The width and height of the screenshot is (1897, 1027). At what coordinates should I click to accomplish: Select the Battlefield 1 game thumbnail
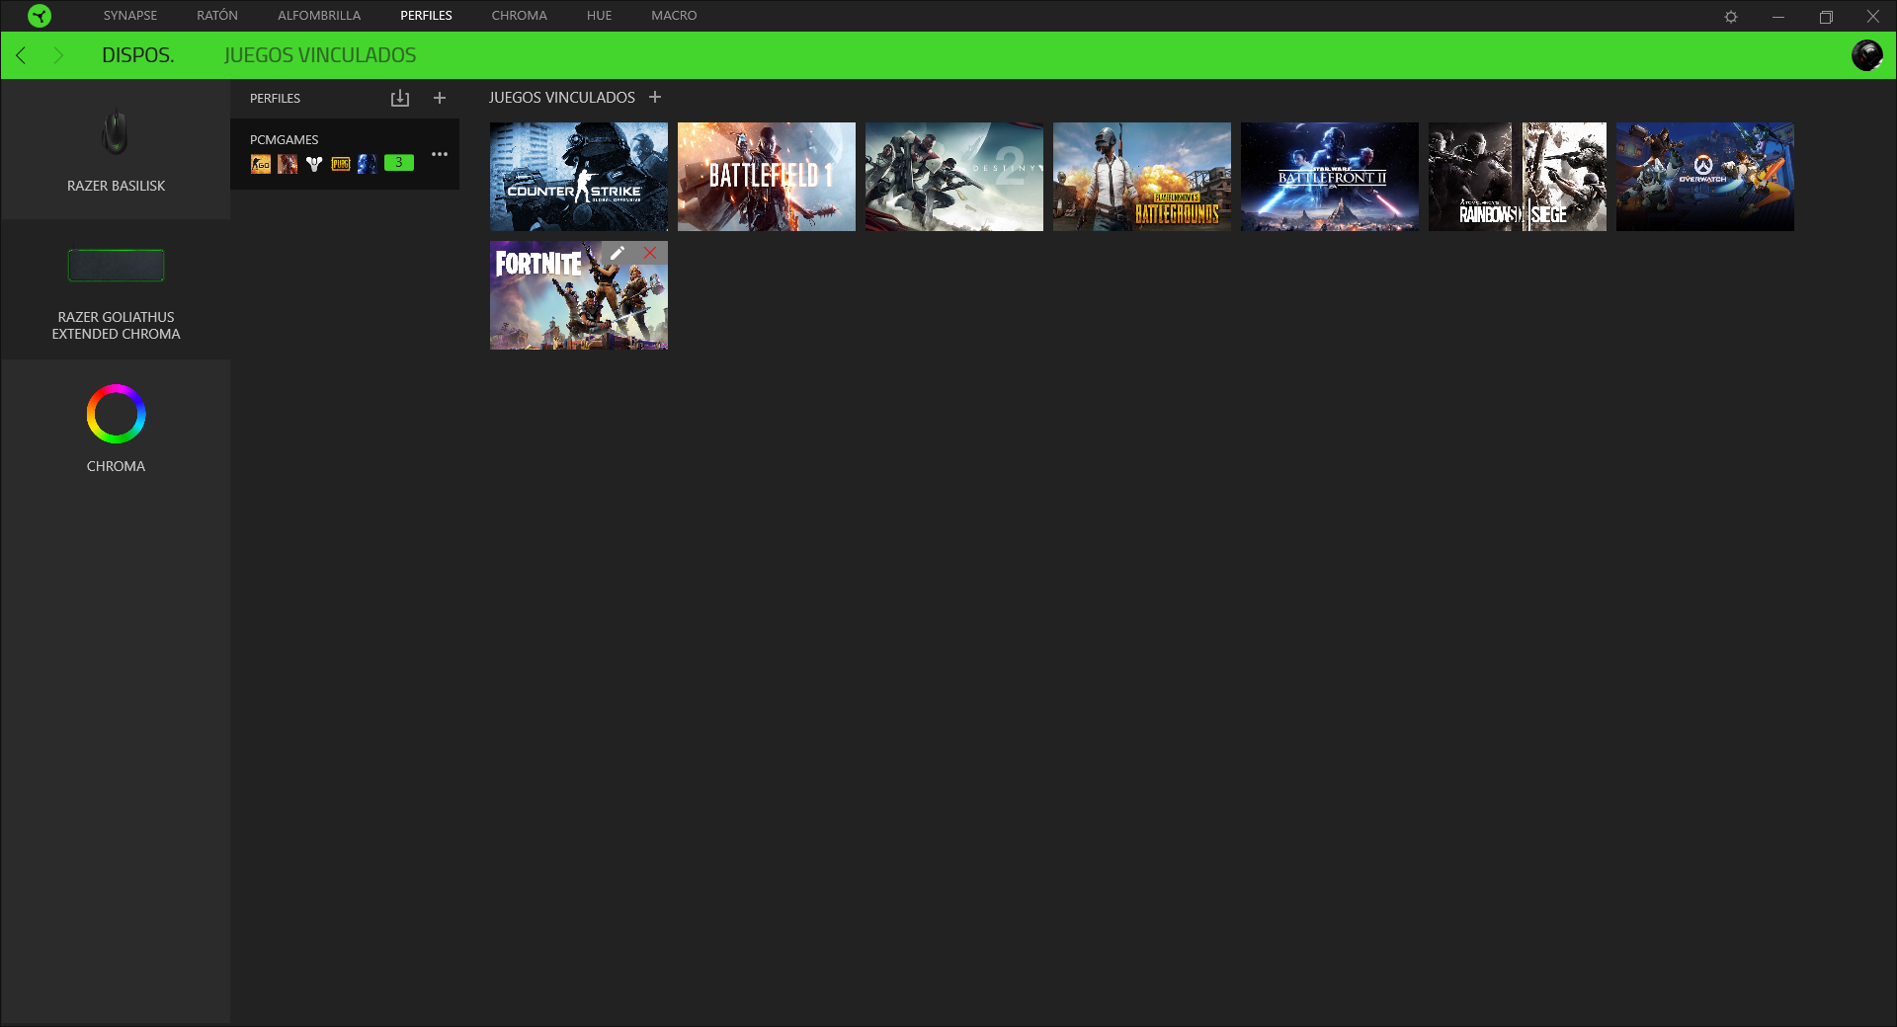767,177
